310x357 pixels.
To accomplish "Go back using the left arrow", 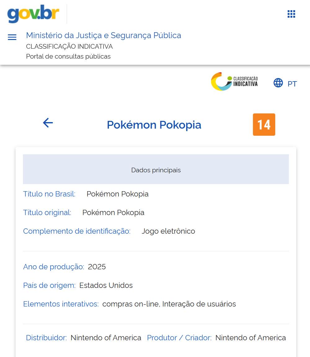I will click(x=48, y=123).
